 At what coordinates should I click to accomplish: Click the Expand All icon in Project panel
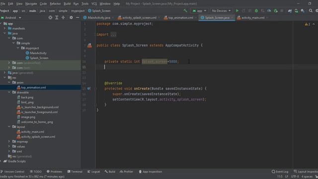click(57, 18)
